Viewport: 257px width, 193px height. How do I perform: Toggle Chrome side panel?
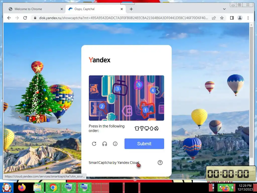232,18
